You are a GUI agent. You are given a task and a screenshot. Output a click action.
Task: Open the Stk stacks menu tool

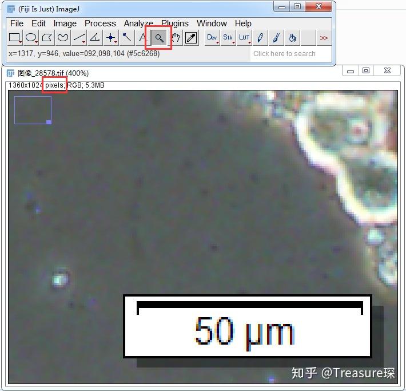228,38
